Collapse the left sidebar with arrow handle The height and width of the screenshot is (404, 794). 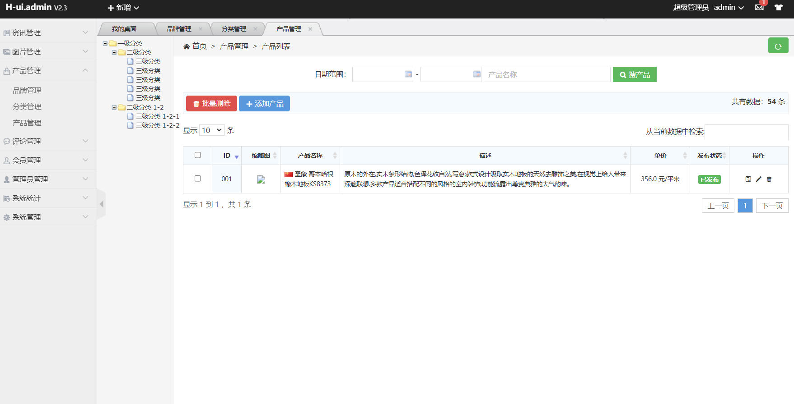102,204
